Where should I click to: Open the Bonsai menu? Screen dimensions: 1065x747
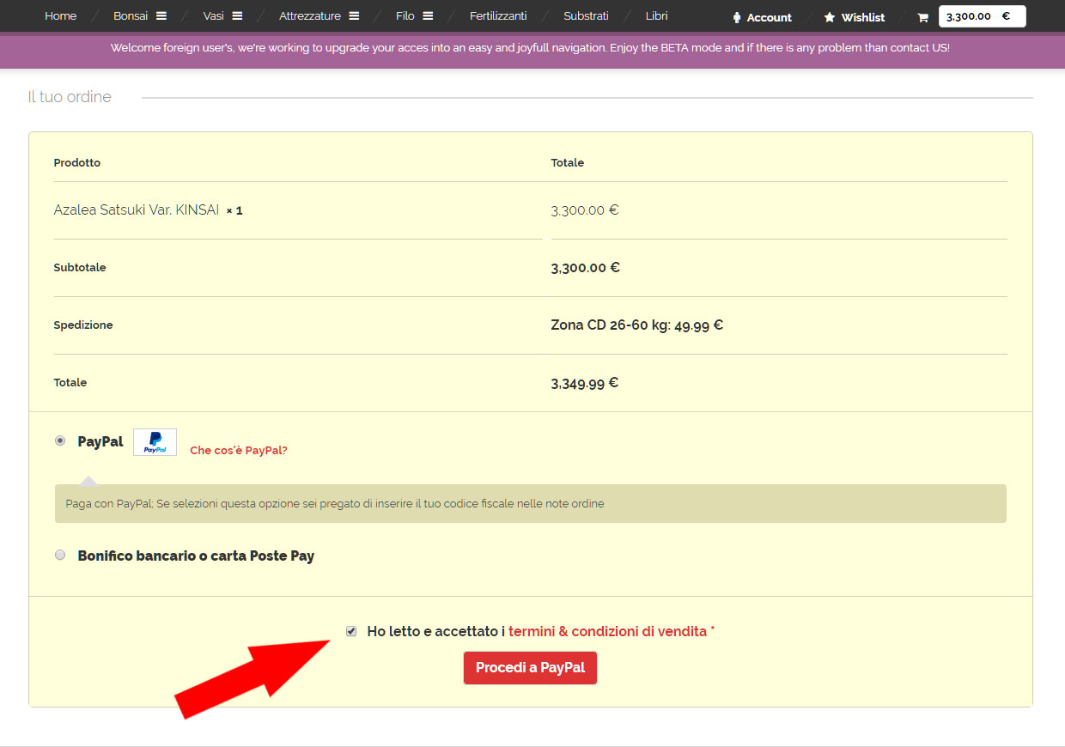(131, 15)
